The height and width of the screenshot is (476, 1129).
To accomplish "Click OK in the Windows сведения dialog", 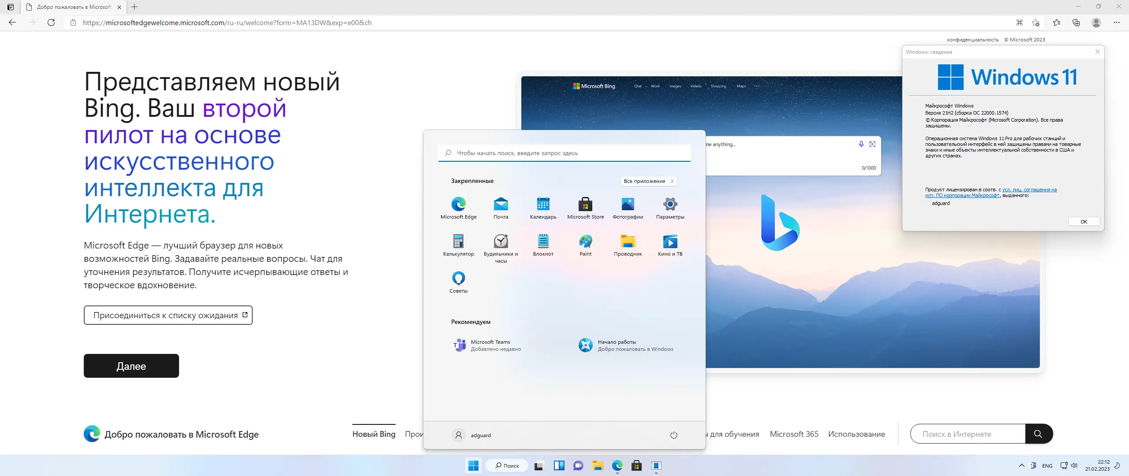I will pyautogui.click(x=1084, y=221).
